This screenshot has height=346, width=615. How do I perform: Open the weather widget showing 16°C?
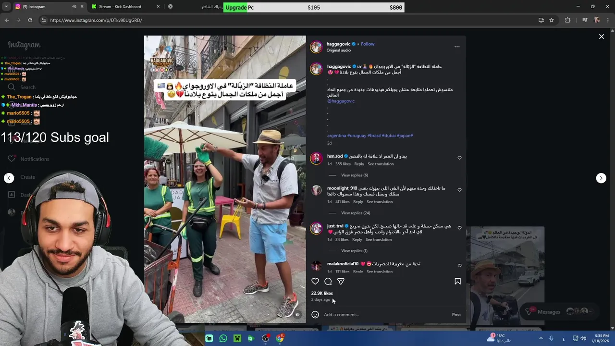click(x=500, y=338)
